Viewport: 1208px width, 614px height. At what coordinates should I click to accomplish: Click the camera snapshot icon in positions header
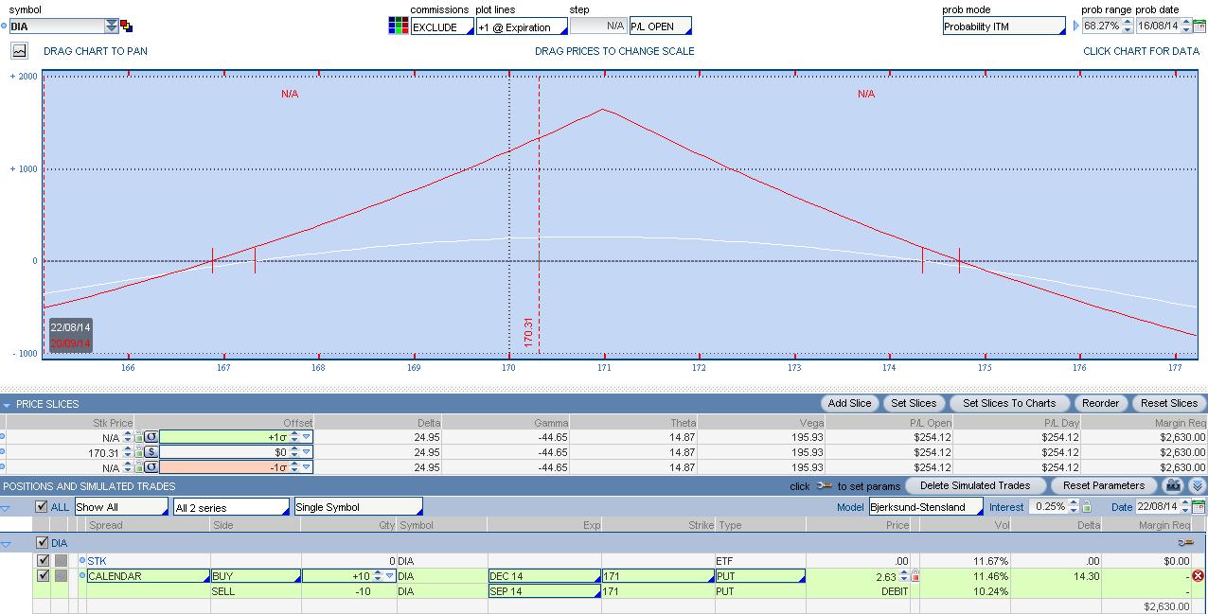[x=1173, y=485]
